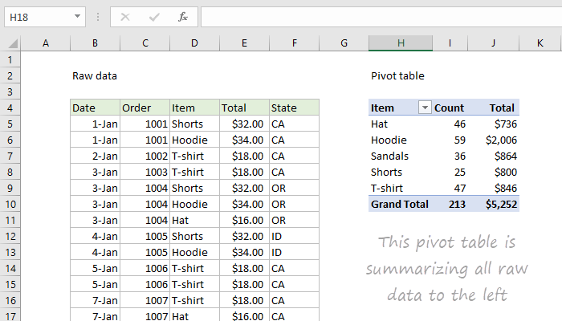Click the 'Raw data' title cell
562x321 pixels.
click(x=95, y=75)
